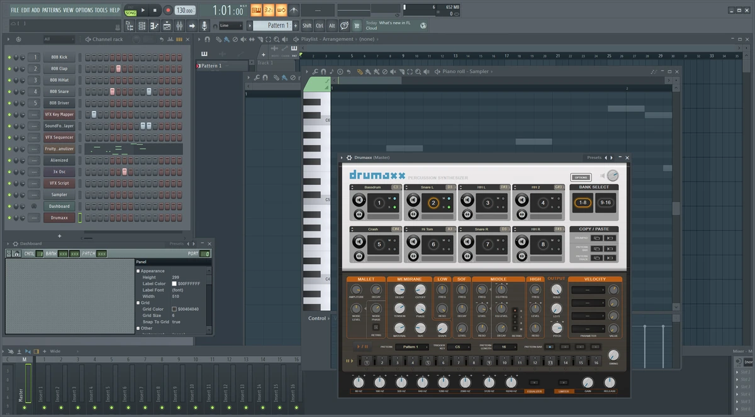Open the ADD menu
755x417 pixels.
36,10
